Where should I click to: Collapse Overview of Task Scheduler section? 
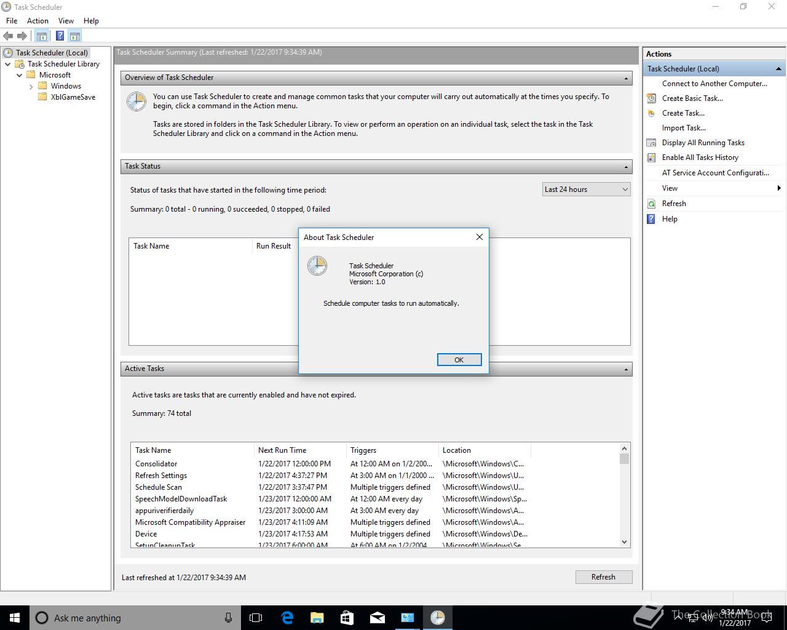click(626, 78)
